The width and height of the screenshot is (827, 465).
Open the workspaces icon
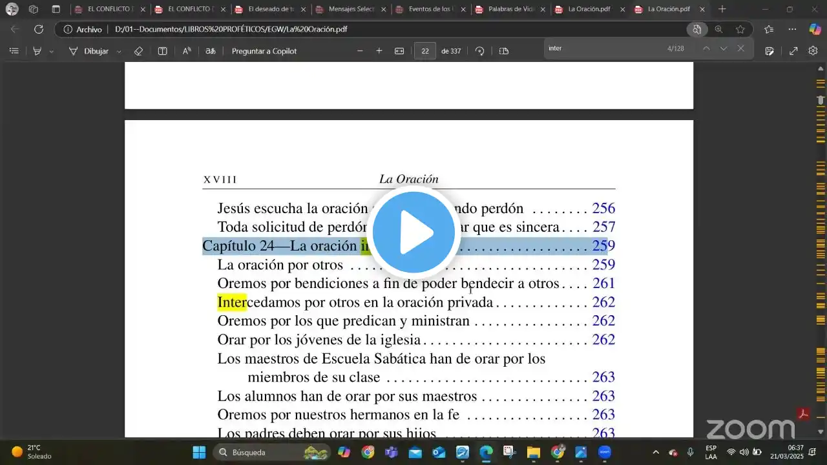(34, 9)
